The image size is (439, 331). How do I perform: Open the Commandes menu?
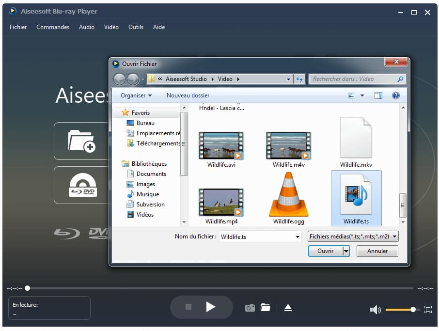[x=53, y=27]
